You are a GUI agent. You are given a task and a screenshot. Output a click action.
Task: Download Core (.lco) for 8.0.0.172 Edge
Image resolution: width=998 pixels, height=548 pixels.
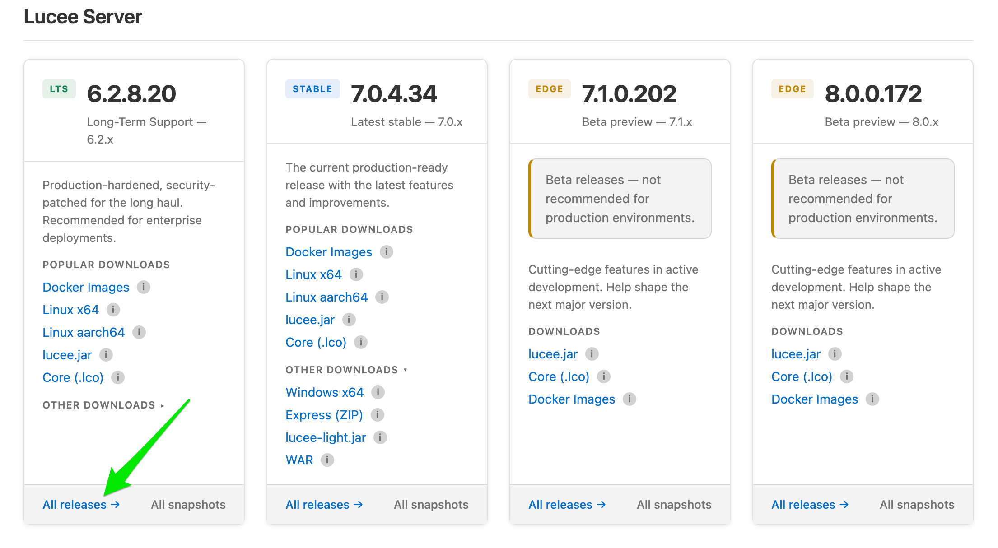coord(802,376)
